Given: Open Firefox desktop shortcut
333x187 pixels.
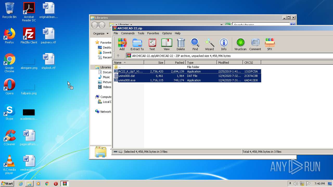Looking at the screenshot, I should tap(9, 36).
